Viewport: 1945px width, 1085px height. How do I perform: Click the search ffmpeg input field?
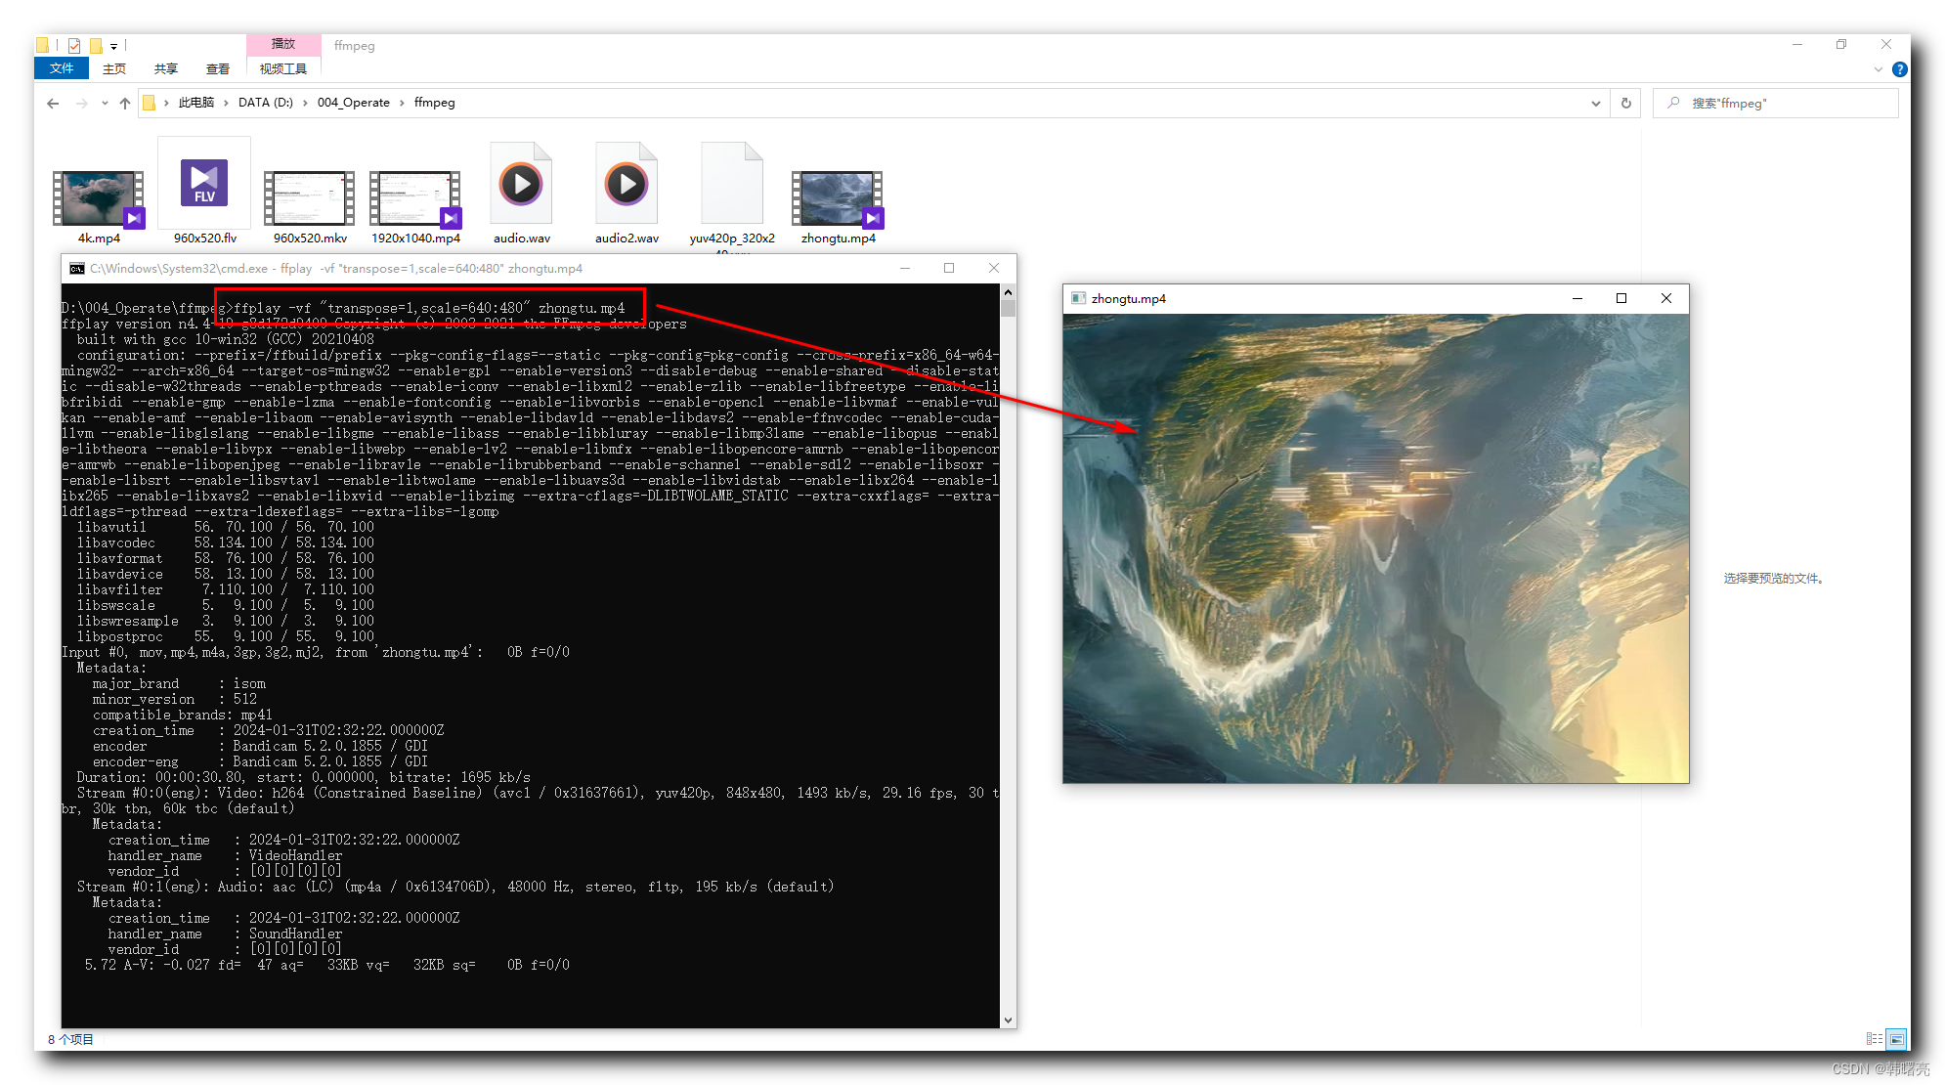click(x=1776, y=103)
